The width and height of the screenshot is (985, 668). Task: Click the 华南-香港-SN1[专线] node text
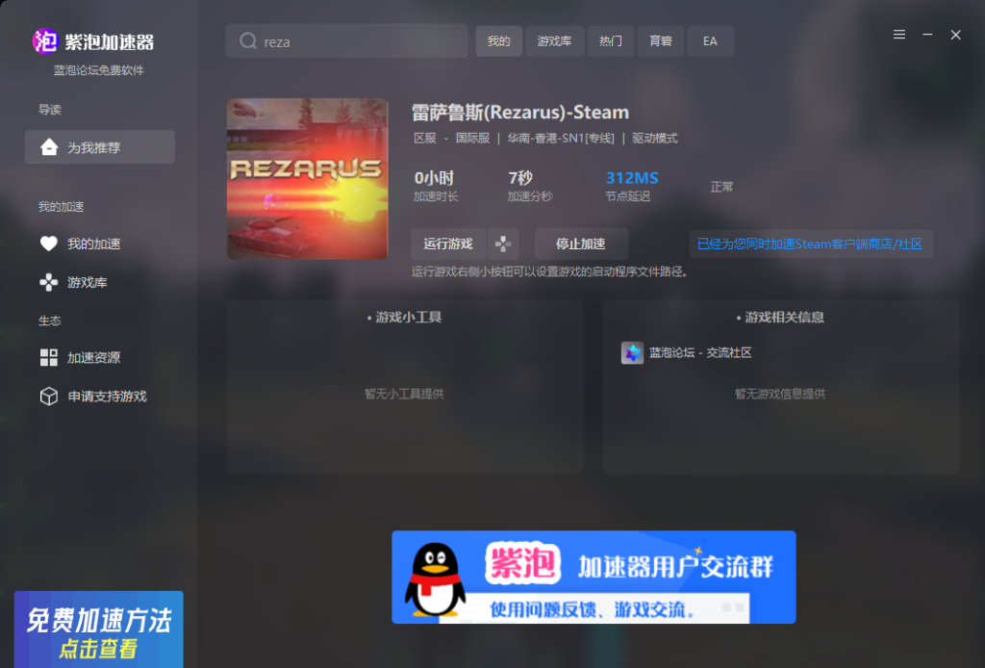point(561,139)
